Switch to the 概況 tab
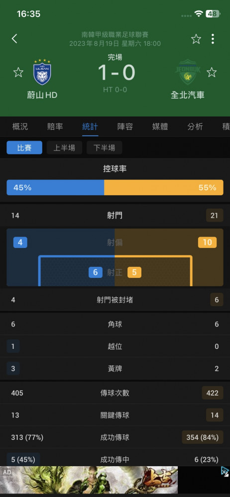Screen dimensions: 230x497 (x=20, y=127)
